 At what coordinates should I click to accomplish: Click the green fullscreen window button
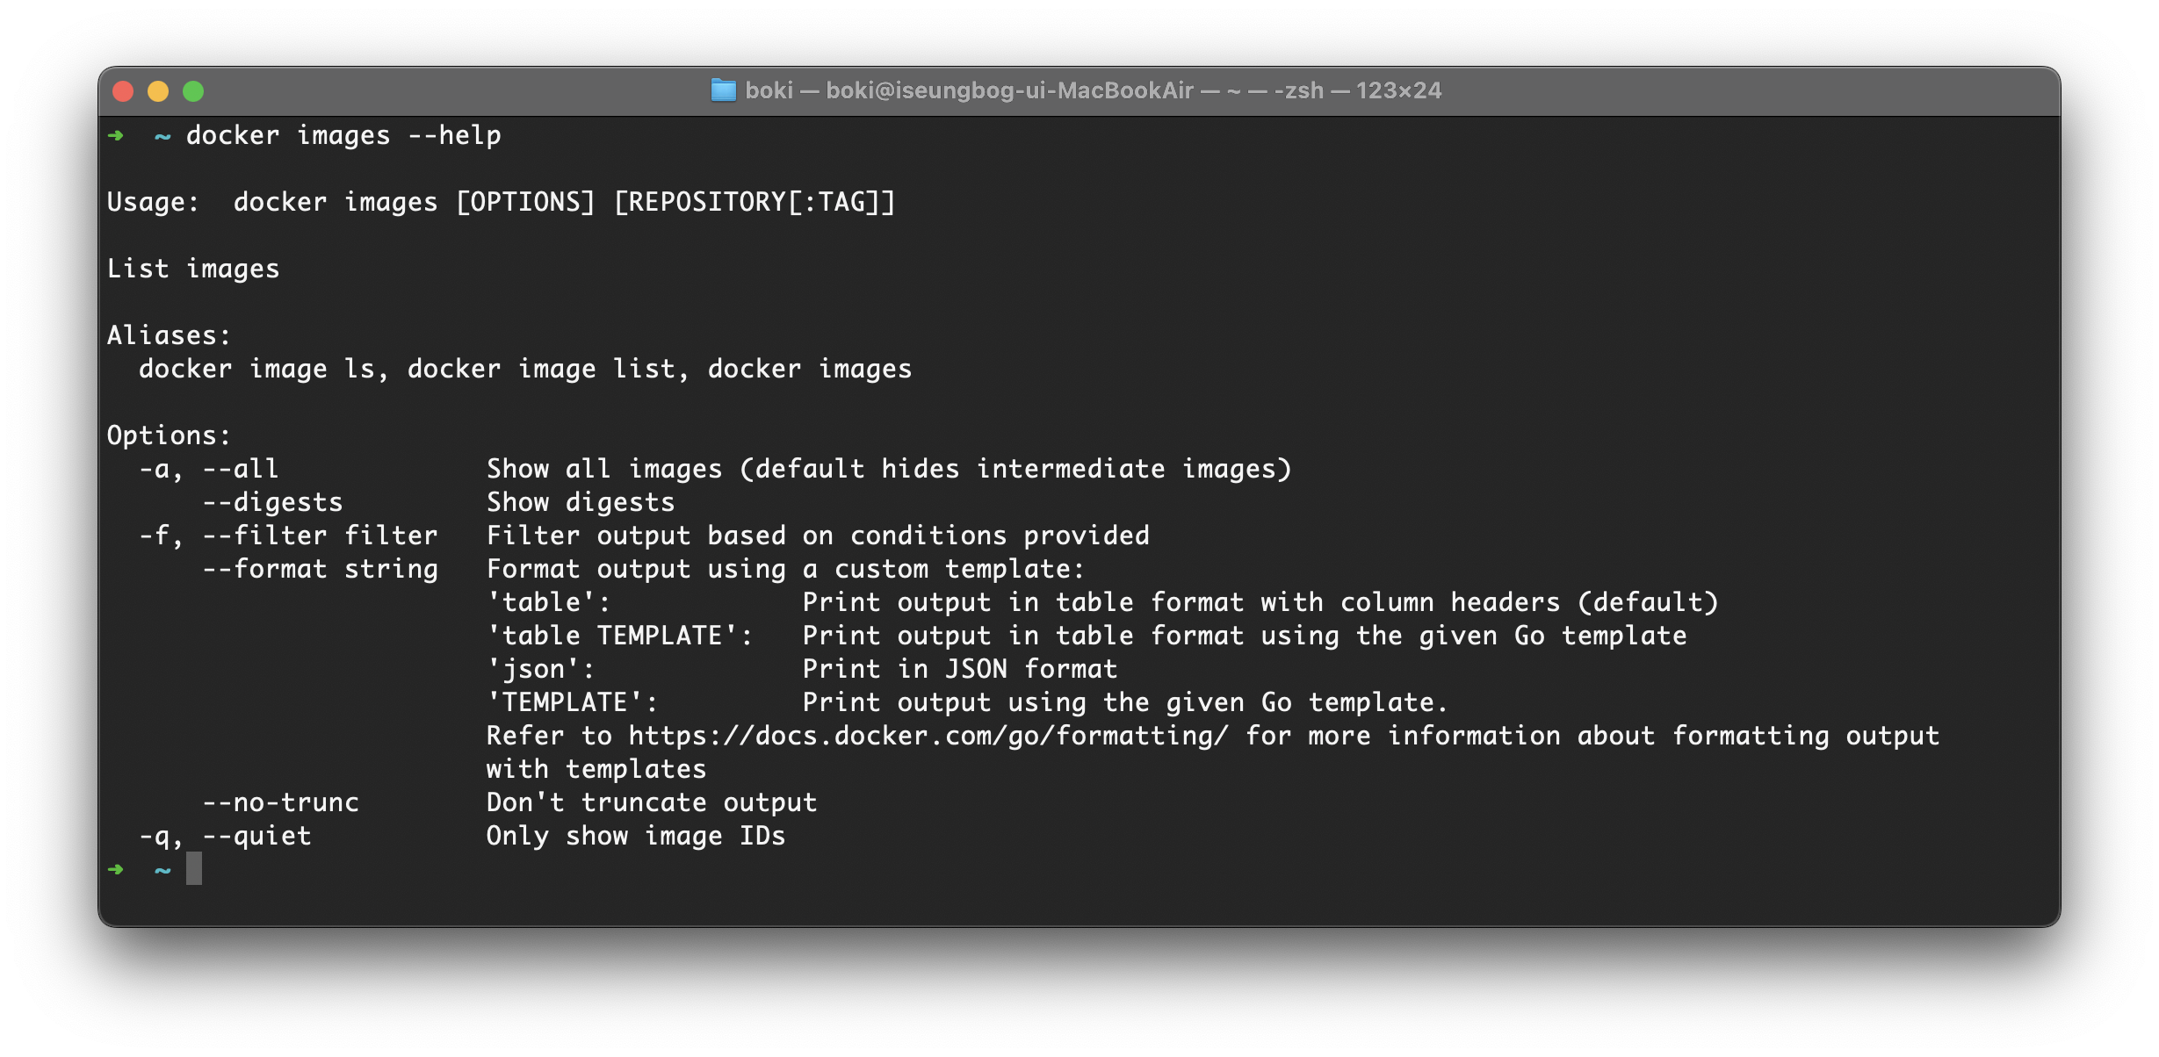193,91
